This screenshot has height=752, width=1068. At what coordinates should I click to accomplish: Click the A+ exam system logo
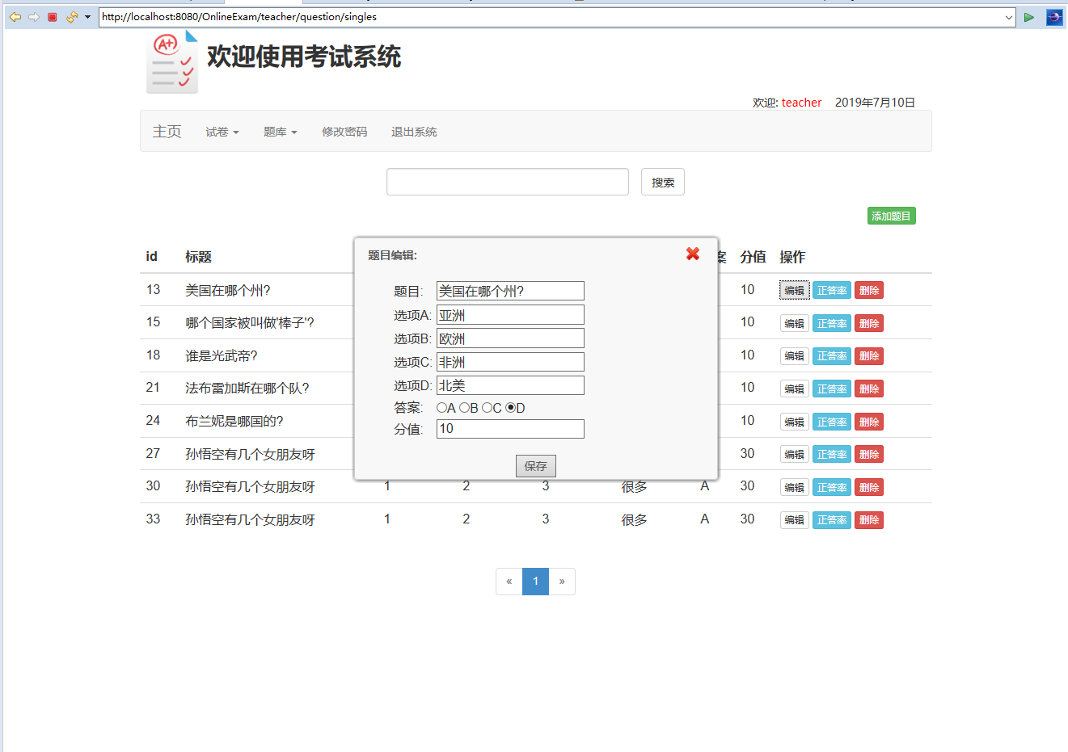tap(171, 62)
